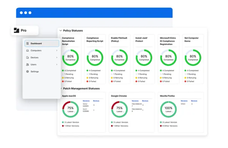Image resolution: width=228 pixels, height=148 pixels.
Task: Click first white dot in blue title bar
Action: pos(21,13)
